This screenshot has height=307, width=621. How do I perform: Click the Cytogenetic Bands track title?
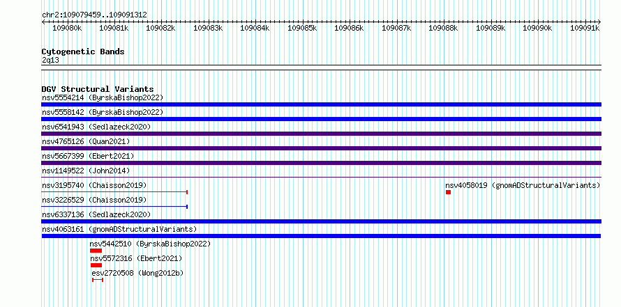tap(83, 52)
